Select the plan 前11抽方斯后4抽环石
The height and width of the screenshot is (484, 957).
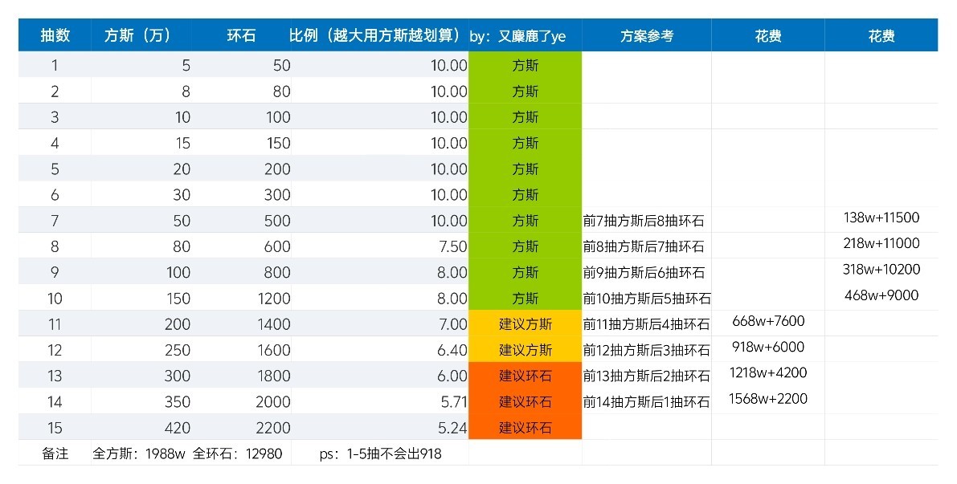pyautogui.click(x=646, y=324)
